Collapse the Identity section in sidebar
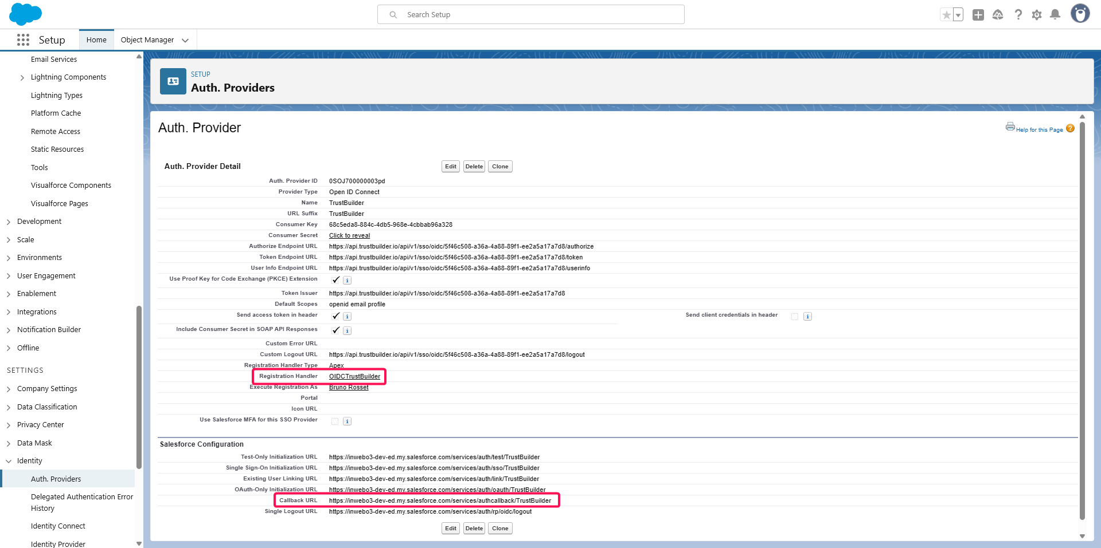This screenshot has width=1101, height=548. (9, 461)
